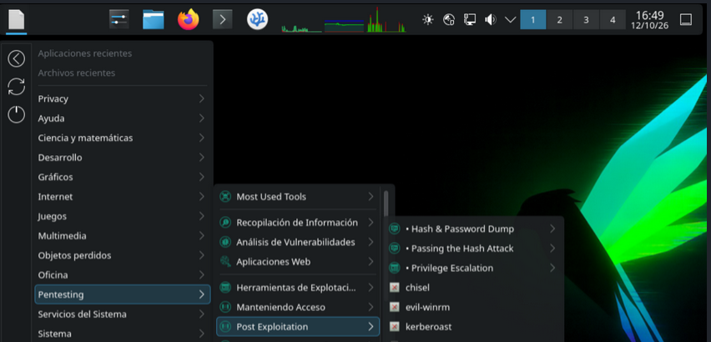Switch to virtual desktop 4
This screenshot has width=711, height=342.
coord(613,19)
